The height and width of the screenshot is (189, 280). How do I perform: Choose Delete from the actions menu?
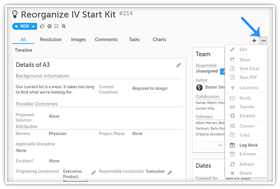click(246, 173)
